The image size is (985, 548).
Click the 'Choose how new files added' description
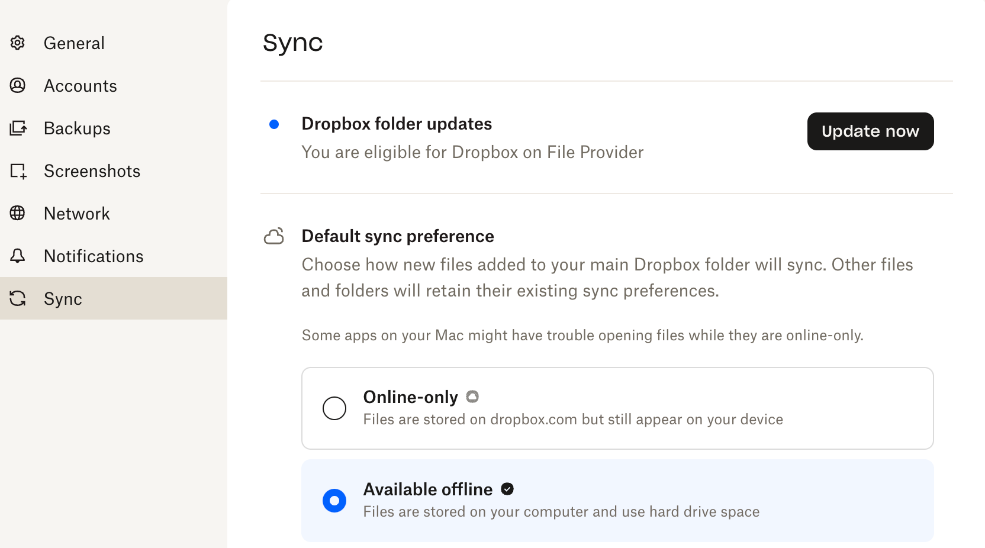coord(607,278)
